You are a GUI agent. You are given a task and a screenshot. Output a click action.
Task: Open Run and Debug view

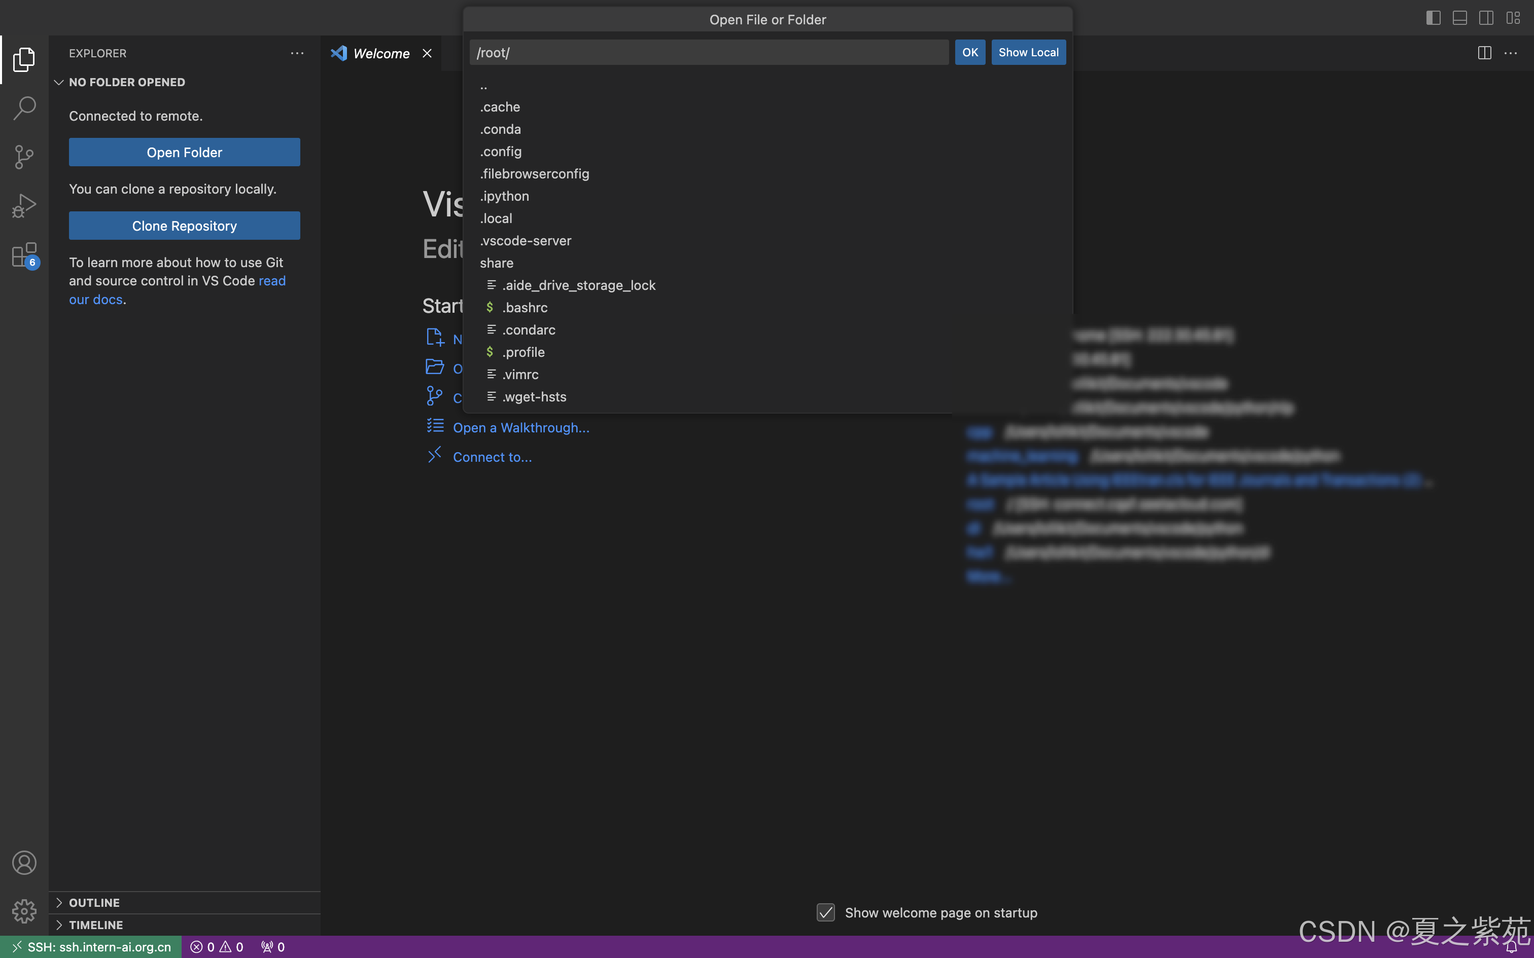tap(24, 206)
